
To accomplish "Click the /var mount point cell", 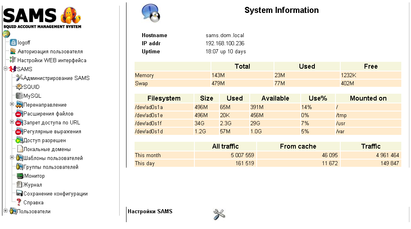I will pos(368,131).
